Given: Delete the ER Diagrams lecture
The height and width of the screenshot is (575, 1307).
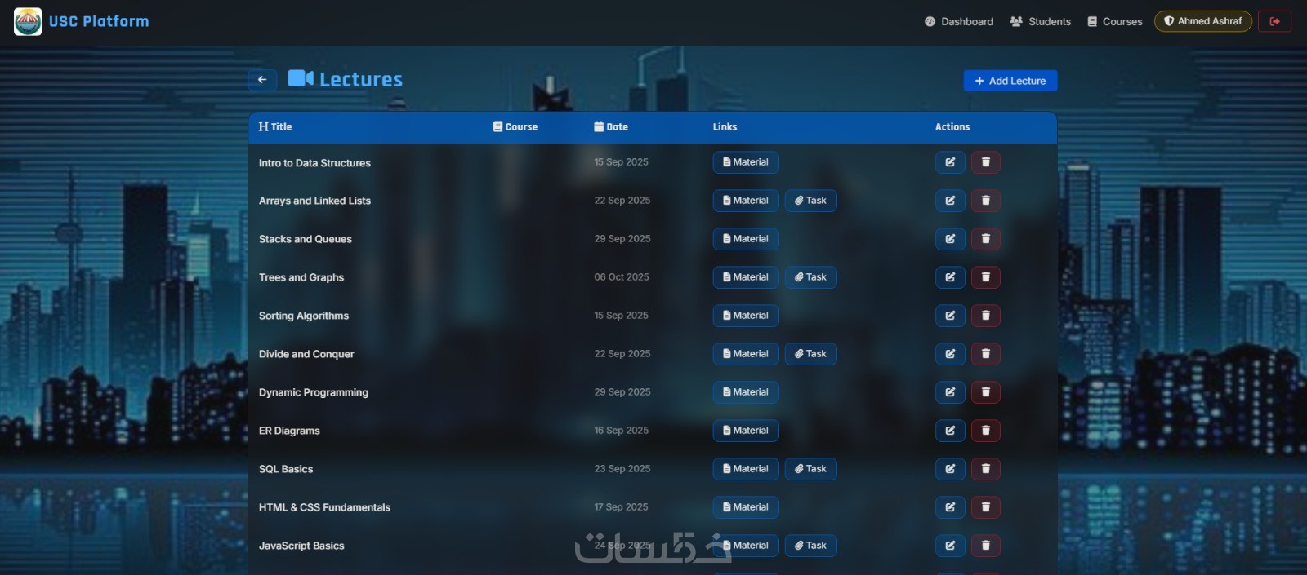Looking at the screenshot, I should pos(986,431).
